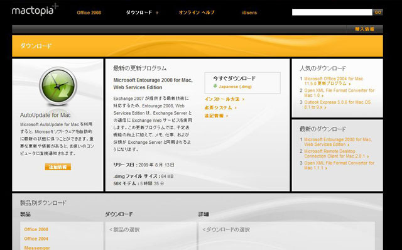The width and height of the screenshot is (402, 250).
Task: Open the Office 2008 menu item
Action: (x=89, y=13)
